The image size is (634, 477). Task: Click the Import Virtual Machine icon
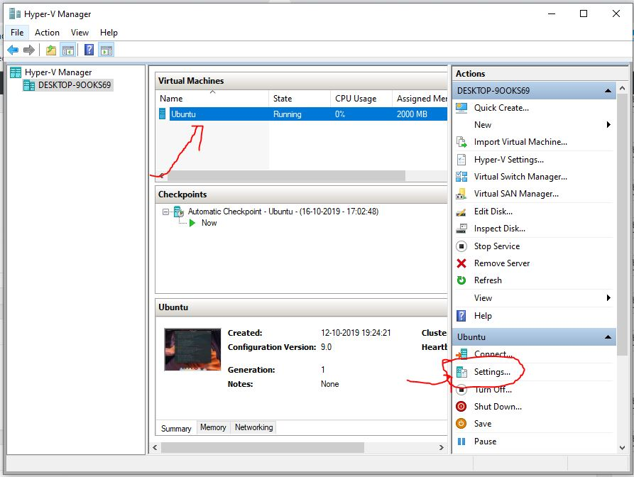[461, 142]
